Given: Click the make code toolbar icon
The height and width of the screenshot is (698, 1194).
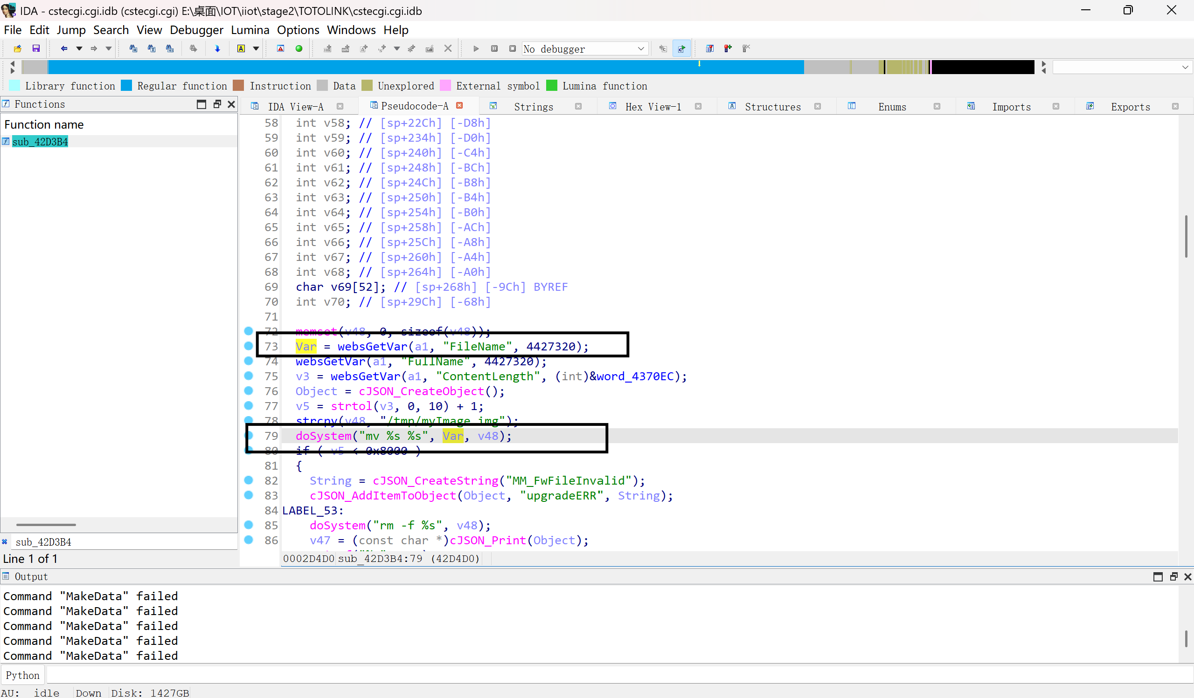Looking at the screenshot, I should coord(327,48).
